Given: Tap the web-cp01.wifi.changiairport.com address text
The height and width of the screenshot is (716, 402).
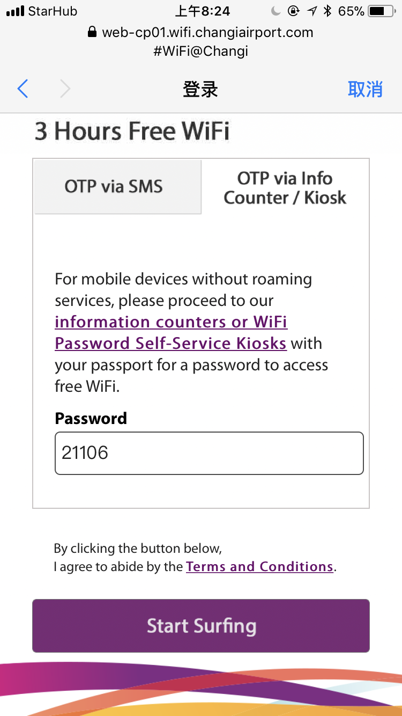Looking at the screenshot, I should [x=207, y=32].
